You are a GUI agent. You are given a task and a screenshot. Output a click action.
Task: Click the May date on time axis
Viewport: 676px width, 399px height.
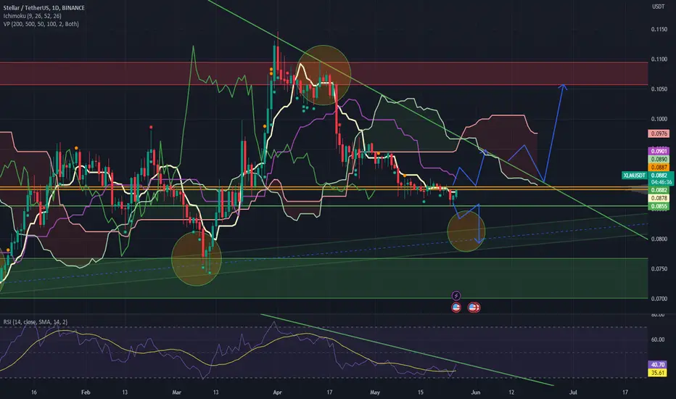click(x=375, y=392)
